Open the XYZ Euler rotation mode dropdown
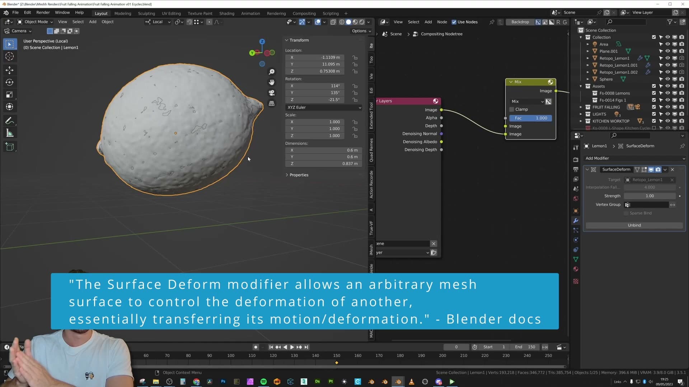 tap(324, 107)
